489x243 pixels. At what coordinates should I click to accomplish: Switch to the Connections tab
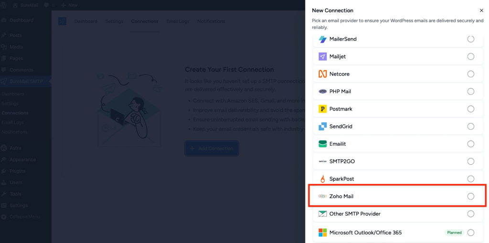145,21
